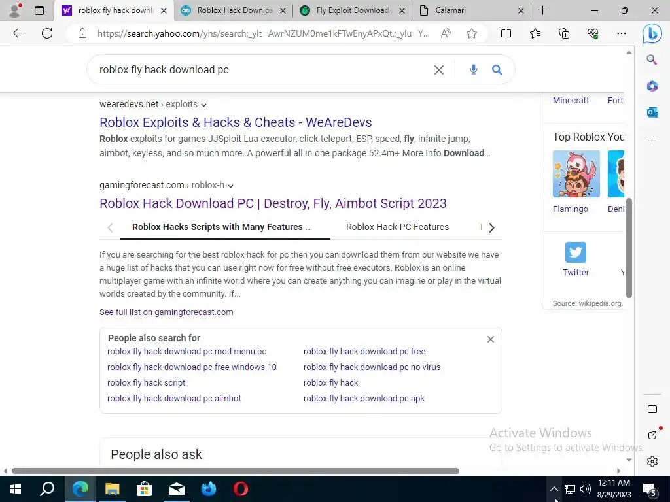Screen dimensions: 670x502
Task: Open Microsoft 365 sidebar icon
Action: (x=652, y=86)
